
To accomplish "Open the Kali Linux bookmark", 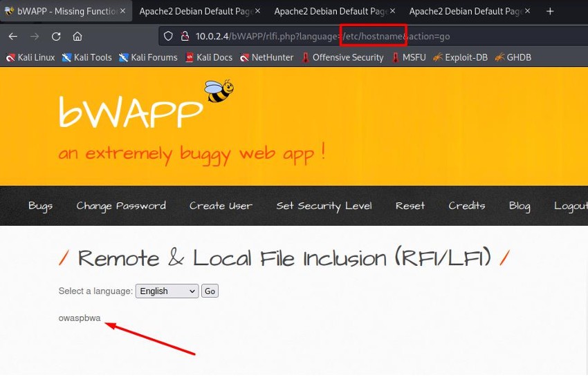I will pyautogui.click(x=30, y=57).
